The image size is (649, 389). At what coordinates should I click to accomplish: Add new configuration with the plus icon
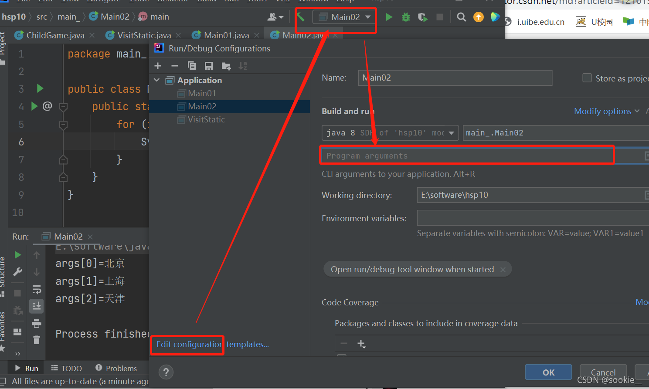click(158, 66)
